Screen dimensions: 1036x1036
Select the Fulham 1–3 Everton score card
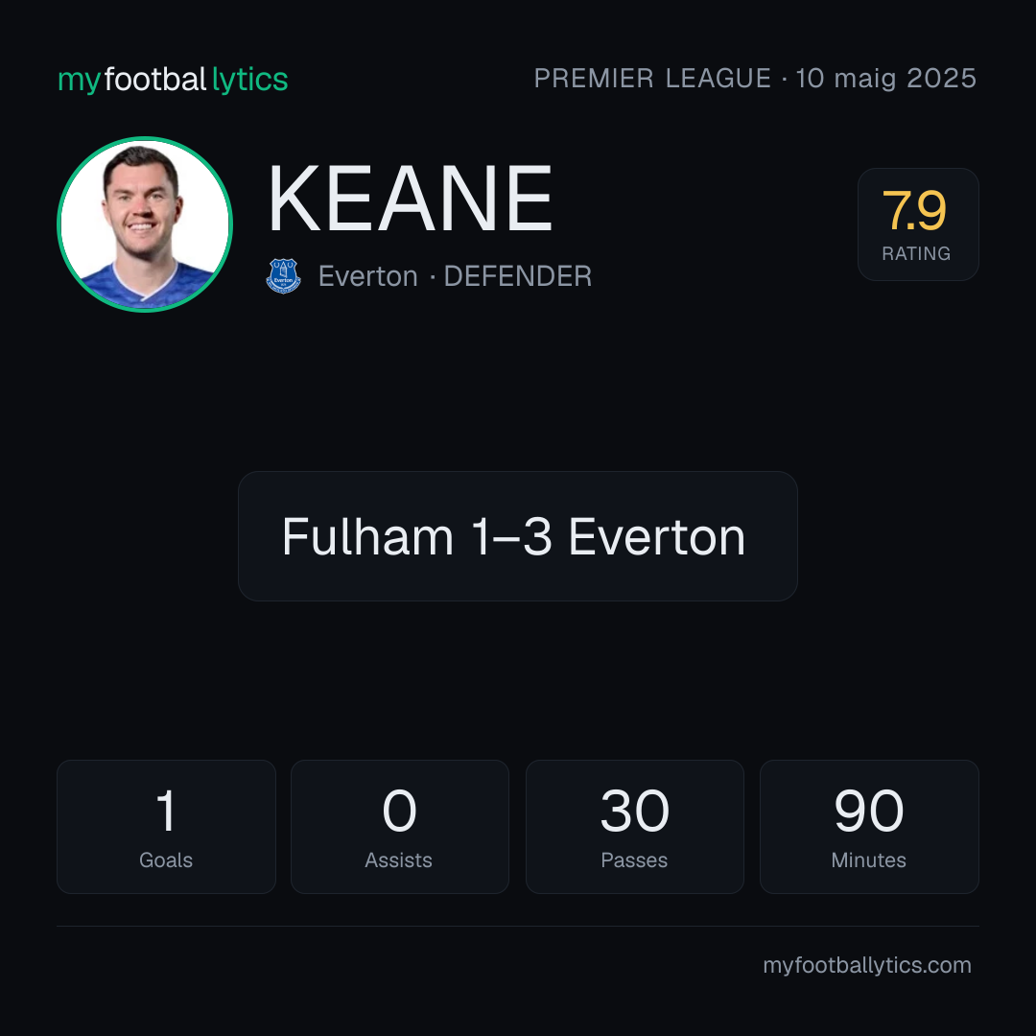[517, 536]
